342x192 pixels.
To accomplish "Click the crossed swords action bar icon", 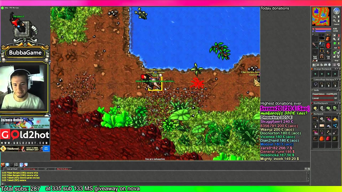I will click(x=3, y=165).
